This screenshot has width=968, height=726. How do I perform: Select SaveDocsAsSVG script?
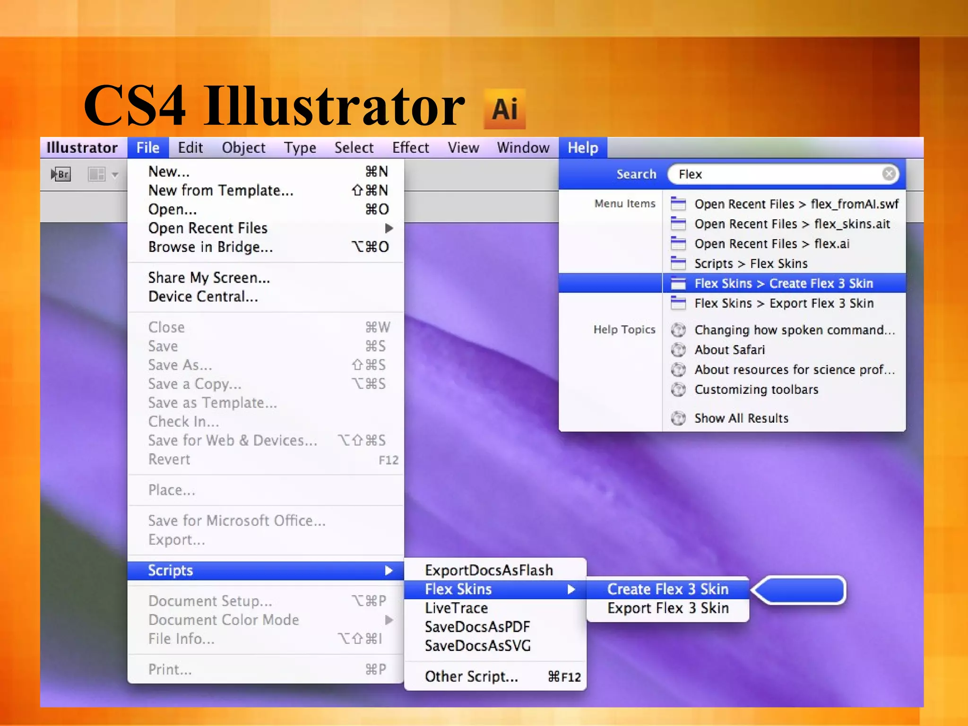point(495,646)
